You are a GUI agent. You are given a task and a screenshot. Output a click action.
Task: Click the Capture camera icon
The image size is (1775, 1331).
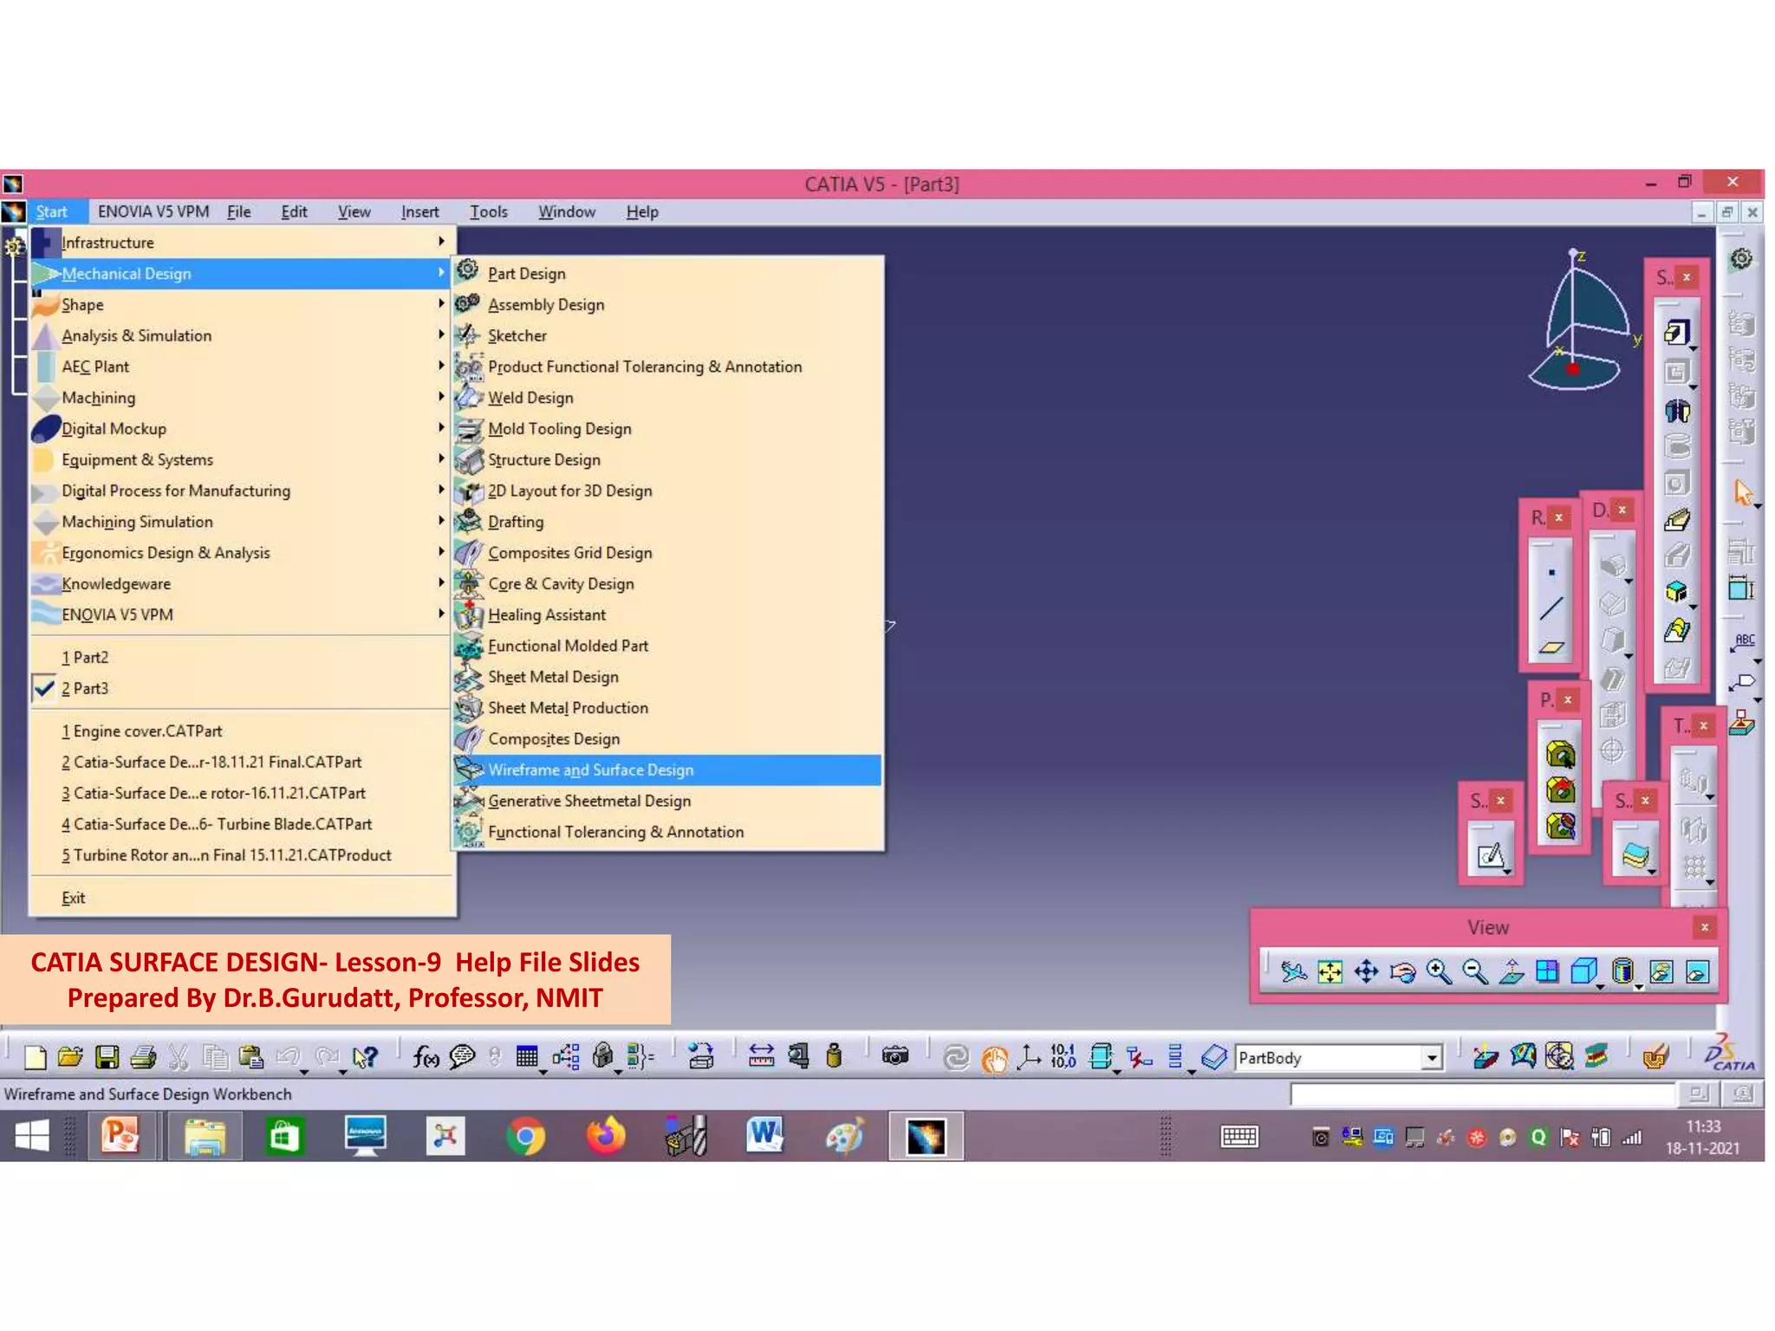point(894,1056)
